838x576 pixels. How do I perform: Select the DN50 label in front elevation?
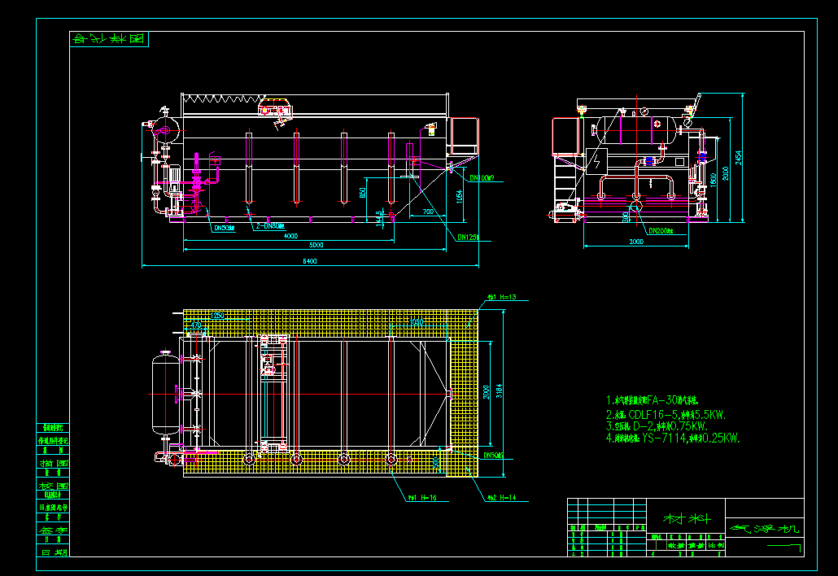tap(225, 228)
